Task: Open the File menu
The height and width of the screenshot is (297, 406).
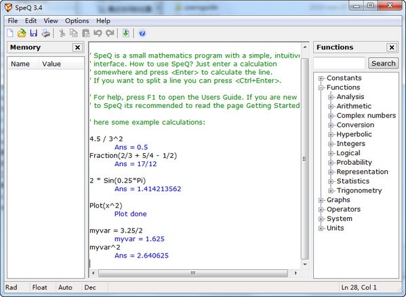Action: (13, 21)
